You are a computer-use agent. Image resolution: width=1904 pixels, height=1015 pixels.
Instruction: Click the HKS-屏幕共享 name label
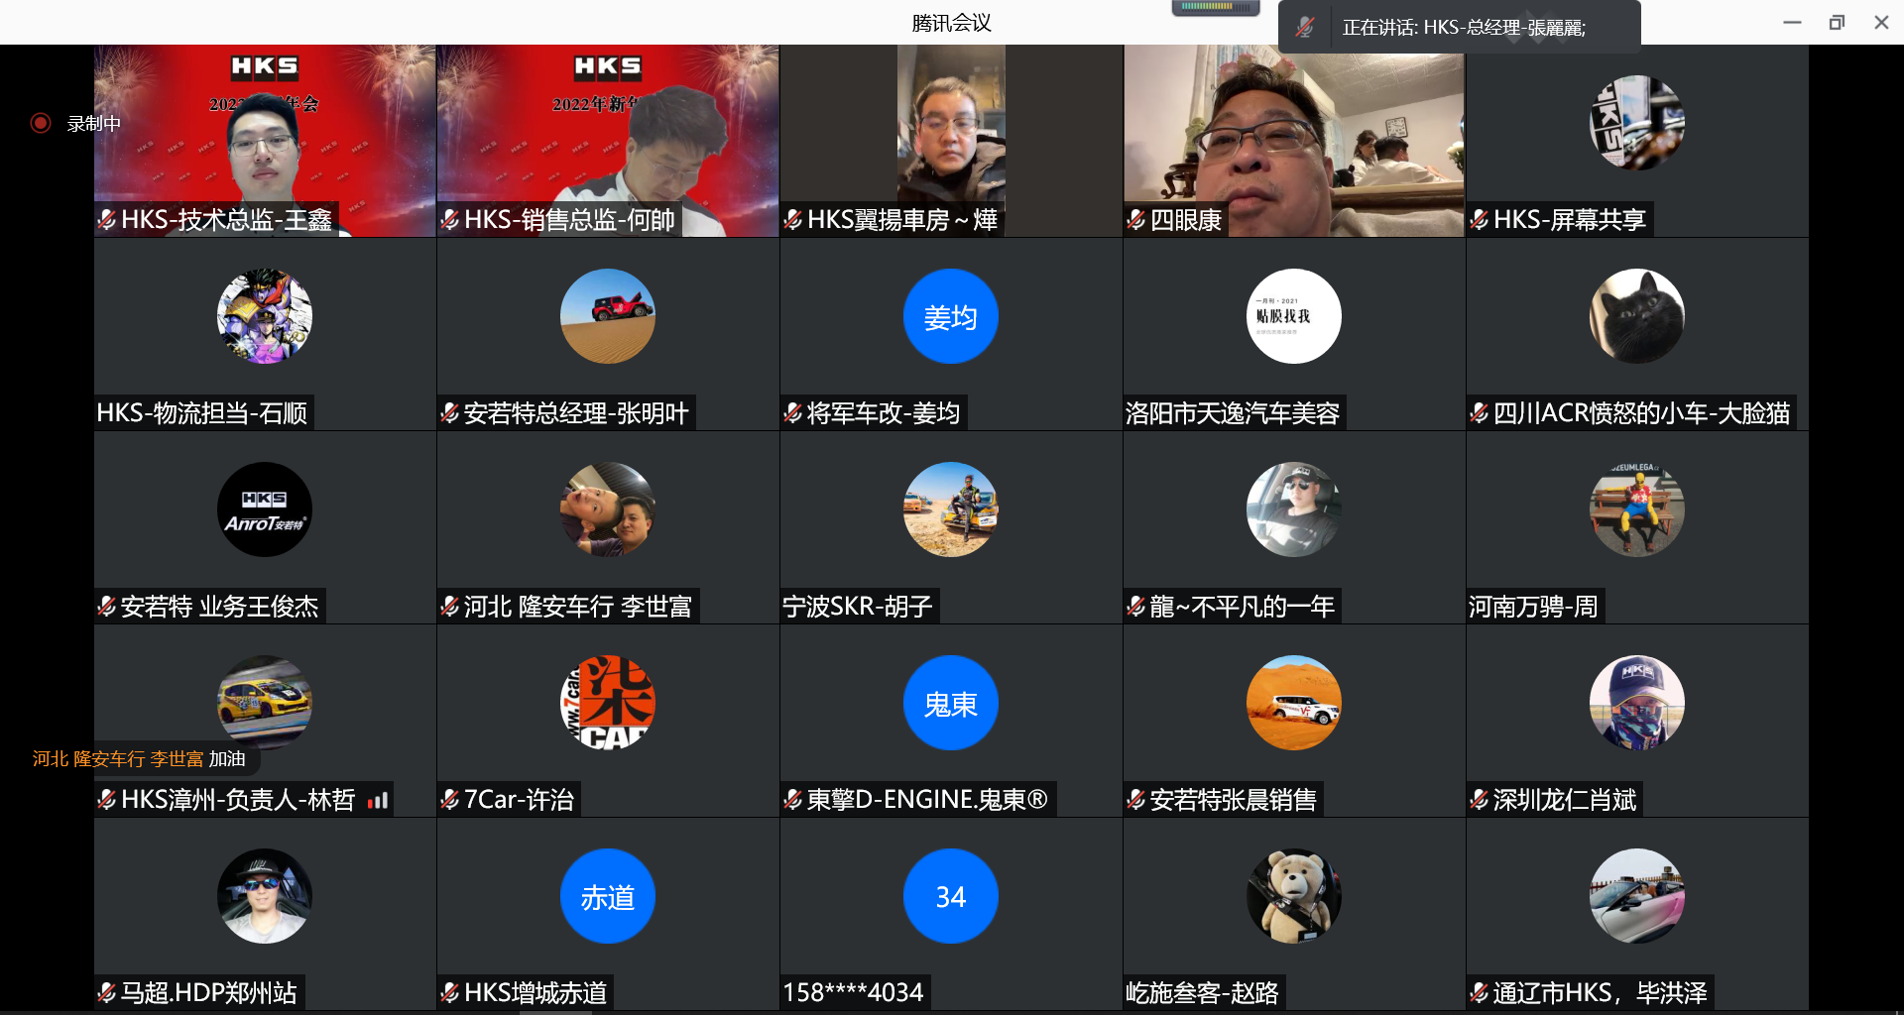1569,219
